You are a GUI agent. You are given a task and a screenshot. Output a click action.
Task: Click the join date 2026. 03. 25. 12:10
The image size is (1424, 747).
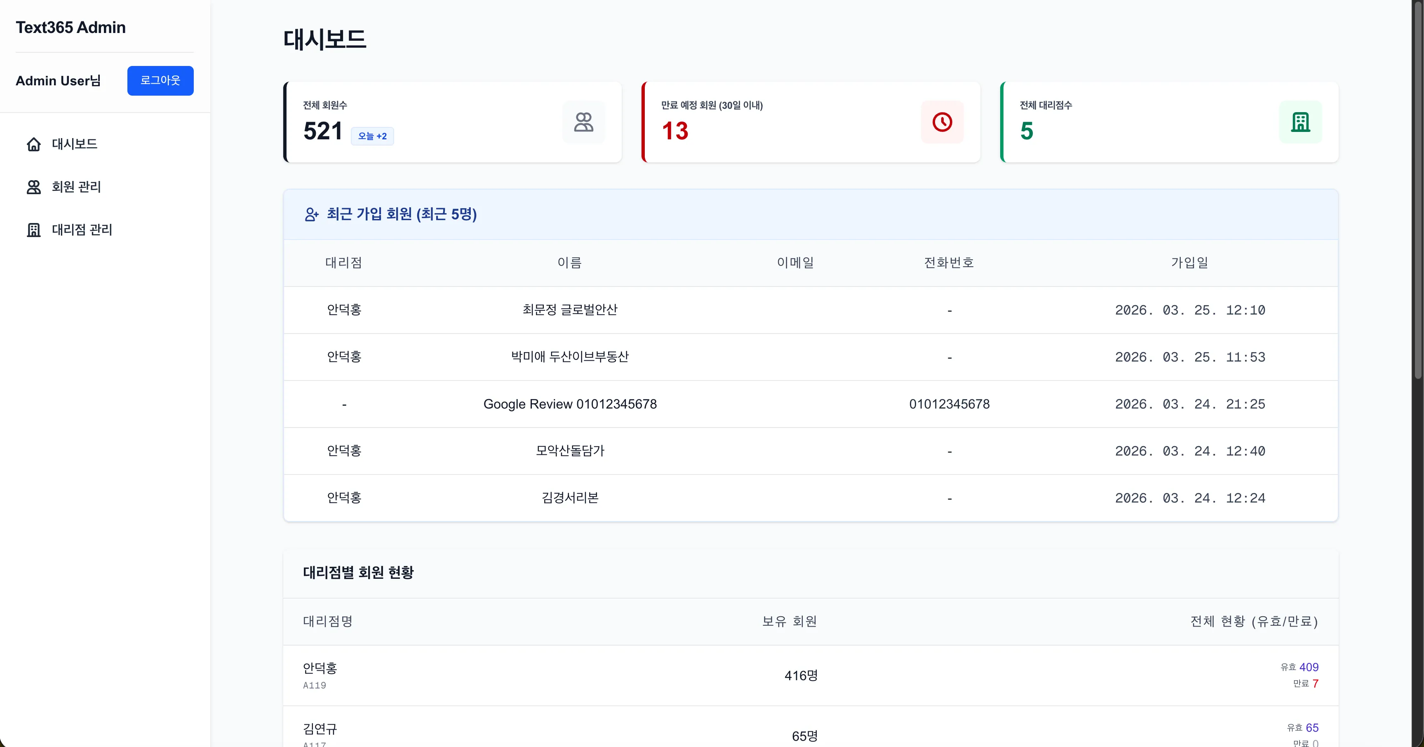point(1189,310)
